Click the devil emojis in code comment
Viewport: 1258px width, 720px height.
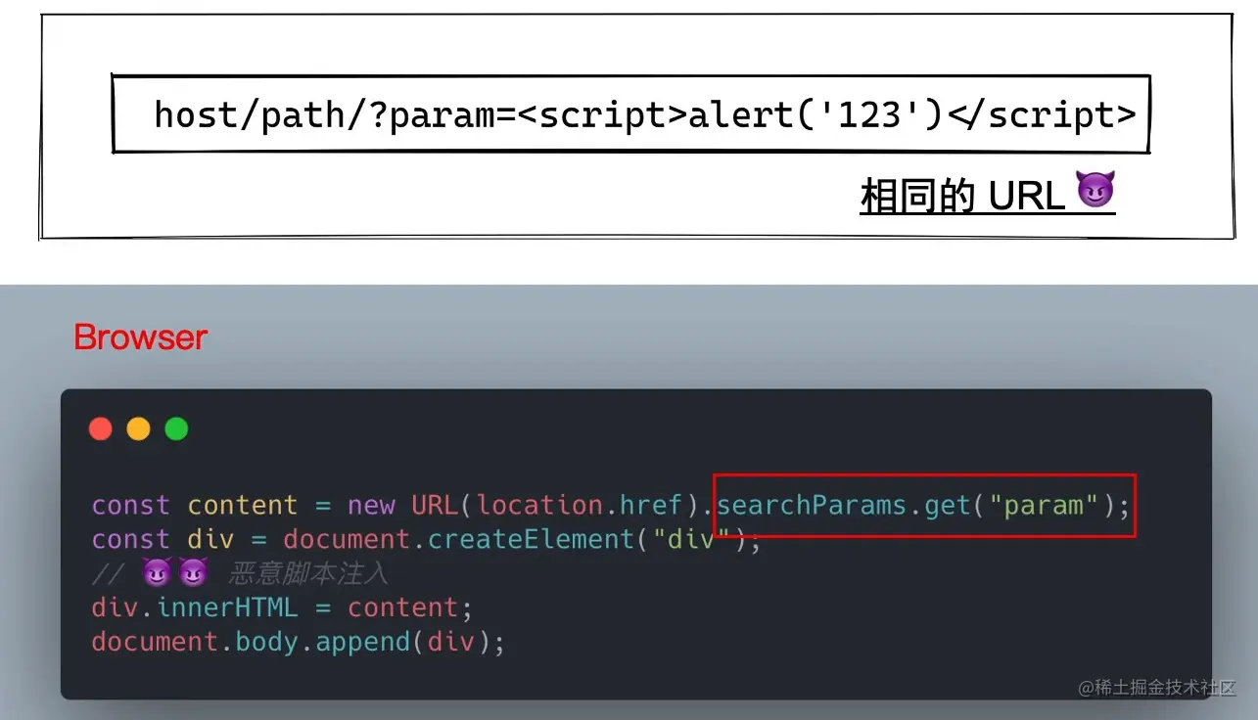pos(175,573)
